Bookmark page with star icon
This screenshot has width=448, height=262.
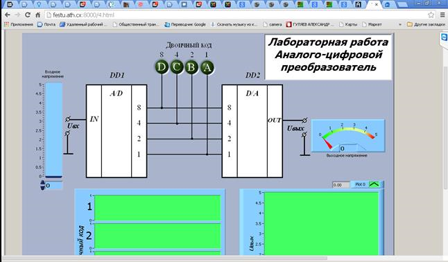click(431, 15)
